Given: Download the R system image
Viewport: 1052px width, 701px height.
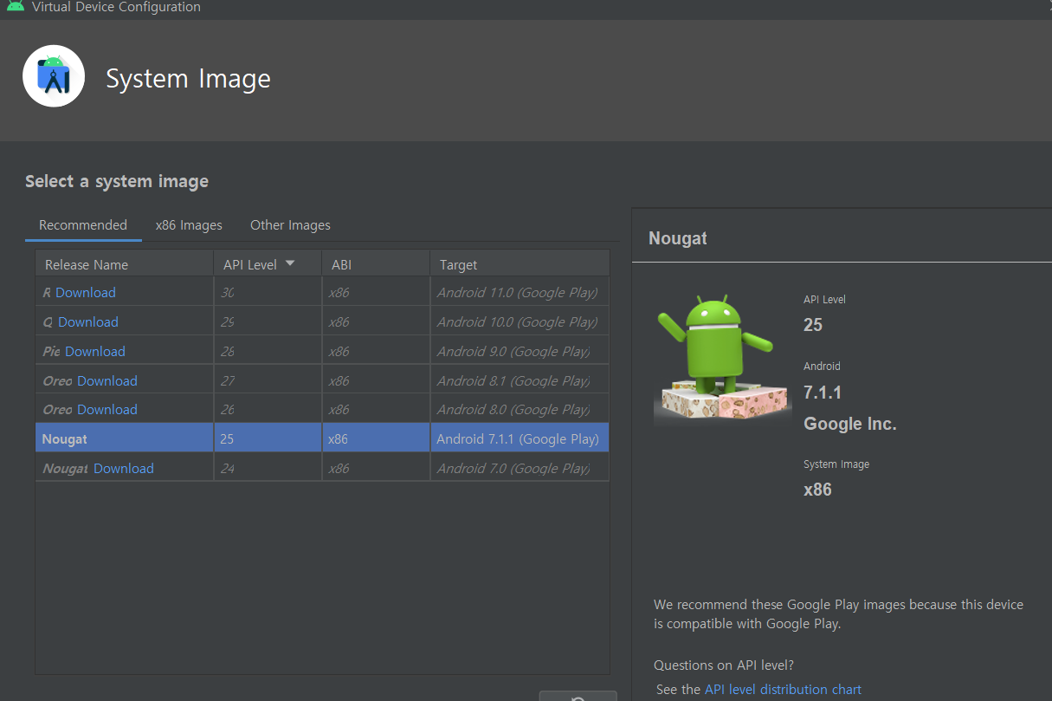Looking at the screenshot, I should (86, 293).
